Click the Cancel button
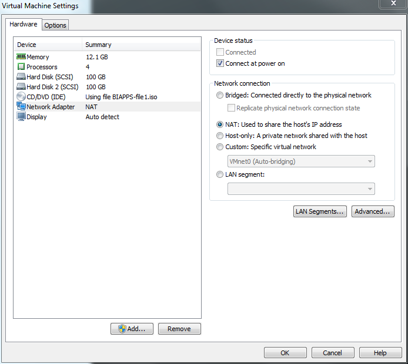The image size is (408, 364). click(333, 353)
